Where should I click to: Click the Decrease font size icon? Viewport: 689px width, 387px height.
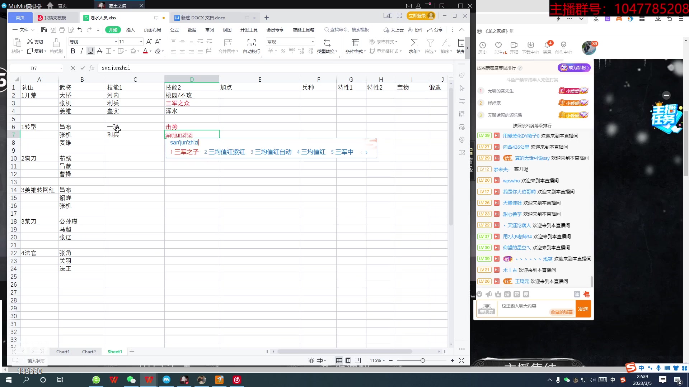tap(158, 42)
